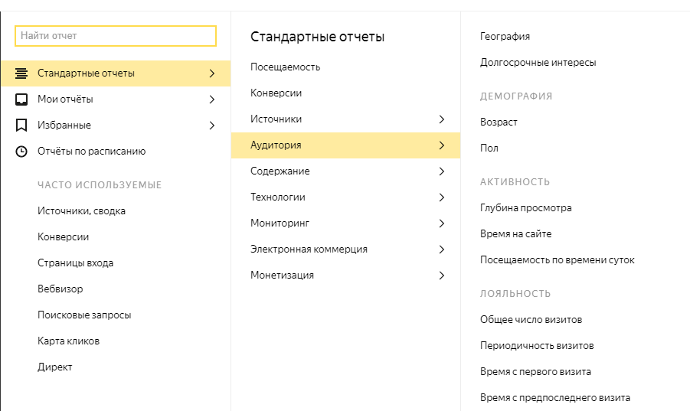Viewport: 690px width, 411px height.
Task: Open Время с предпоследнего визита report
Action: point(555,397)
